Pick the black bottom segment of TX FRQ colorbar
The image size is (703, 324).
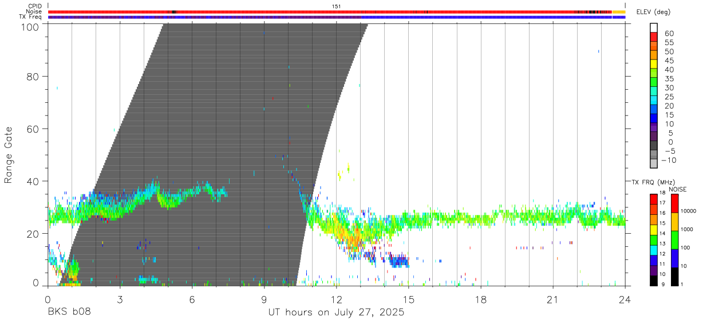pyautogui.click(x=654, y=281)
